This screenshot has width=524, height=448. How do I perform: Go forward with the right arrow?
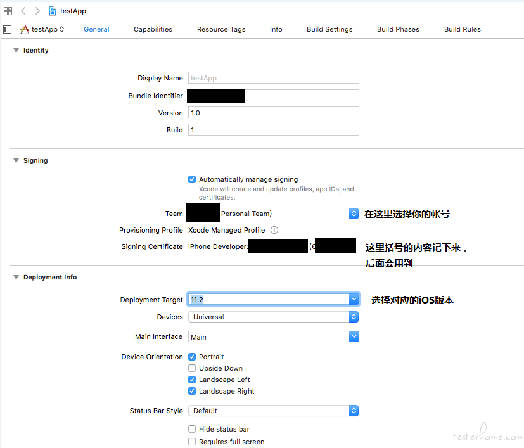[x=37, y=11]
